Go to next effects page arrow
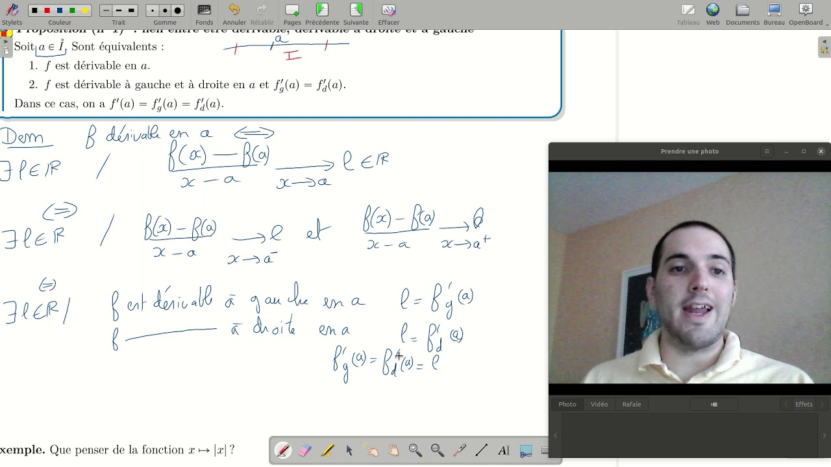Viewport: 831px width, 467px height. coord(822,404)
